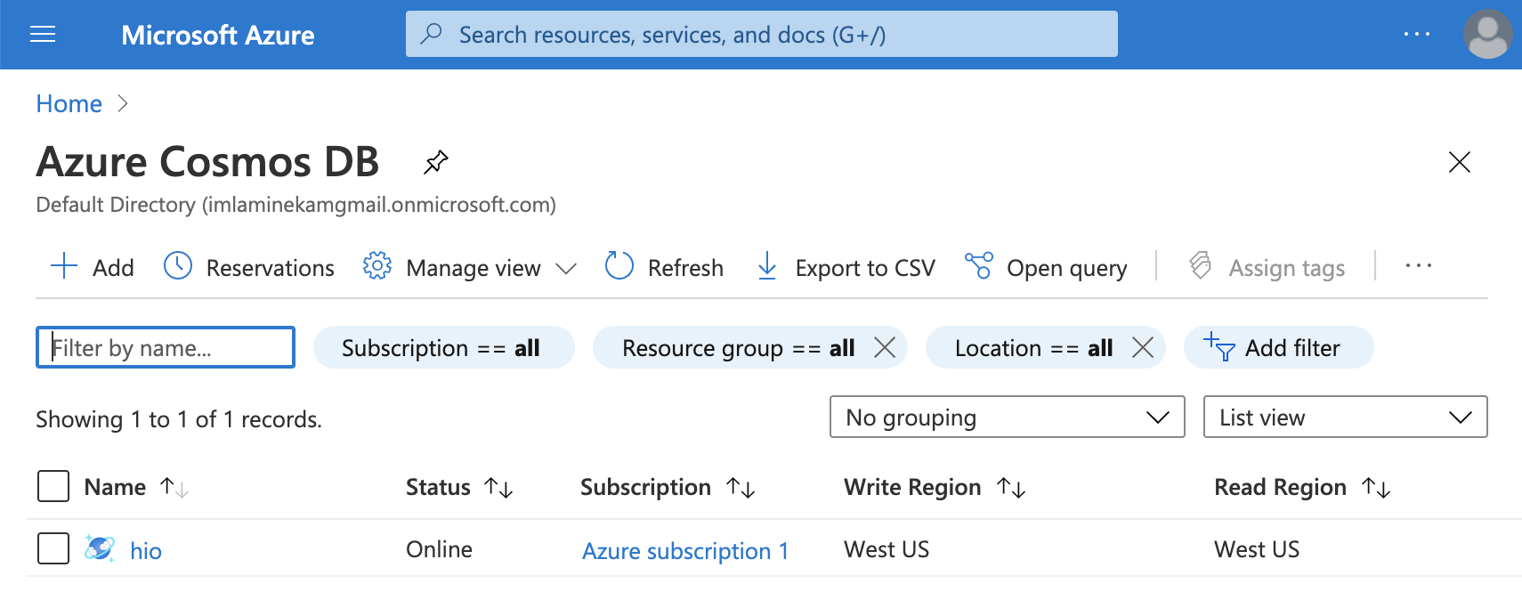The width and height of the screenshot is (1522, 600).
Task: Show more toolbar commands ellipsis
Action: [1418, 265]
